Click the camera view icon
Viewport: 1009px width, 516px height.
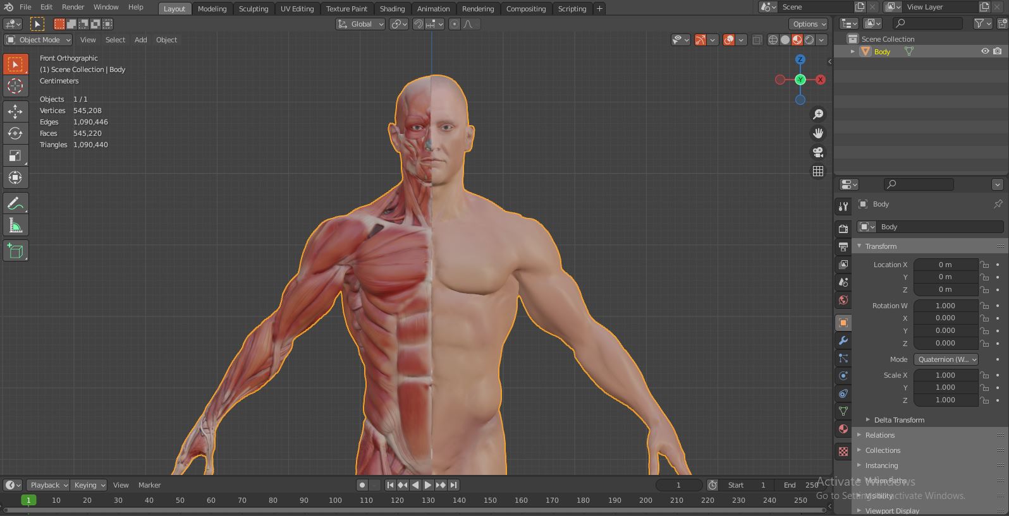818,152
